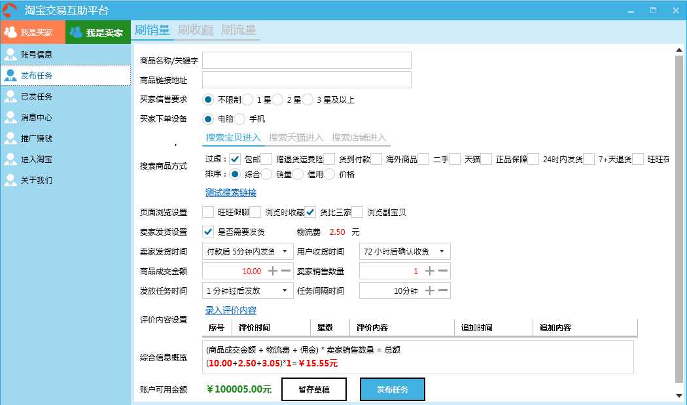Open the 用户收货时间 dropdown
The height and width of the screenshot is (405, 687).
tap(405, 251)
